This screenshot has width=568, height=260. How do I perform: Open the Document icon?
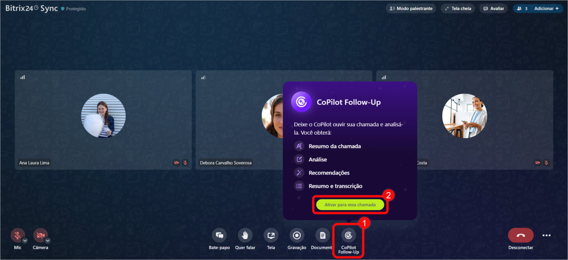[323, 235]
